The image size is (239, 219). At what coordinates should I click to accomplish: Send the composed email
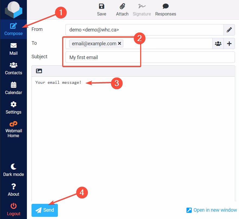click(44, 210)
